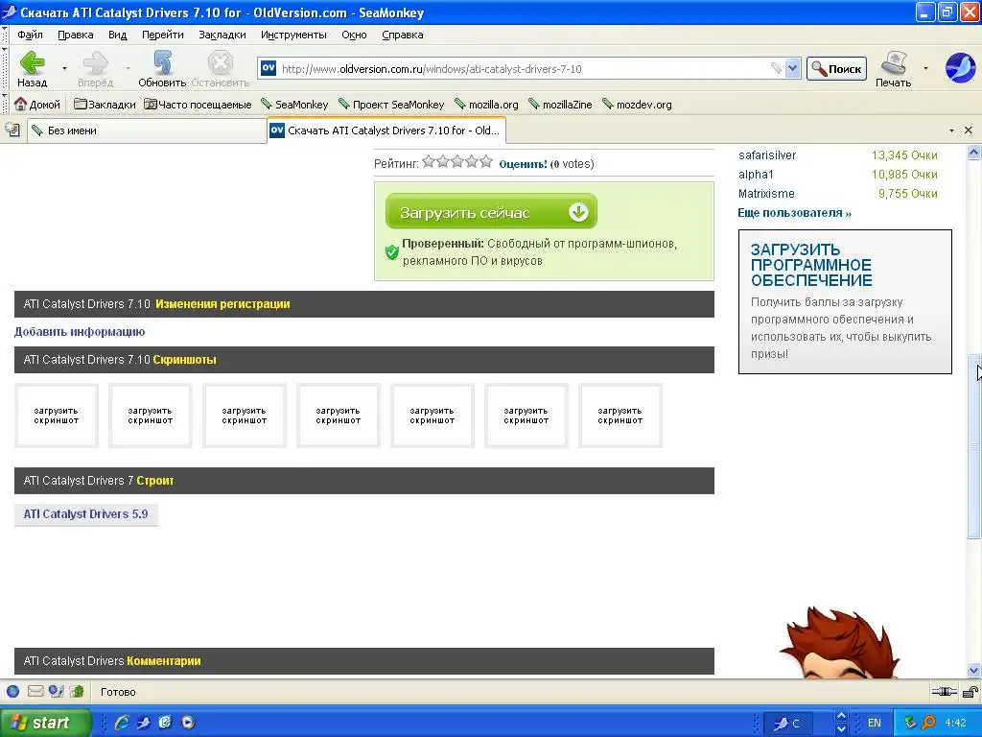The width and height of the screenshot is (982, 737).
Task: Click the Вперёд forward arrow
Action: point(95,68)
